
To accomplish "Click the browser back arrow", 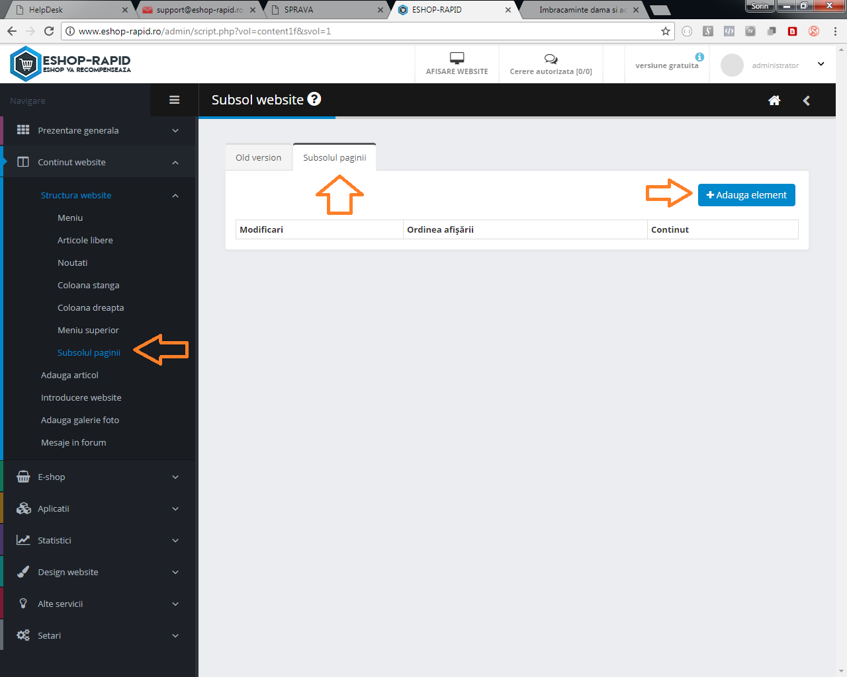I will 12,31.
